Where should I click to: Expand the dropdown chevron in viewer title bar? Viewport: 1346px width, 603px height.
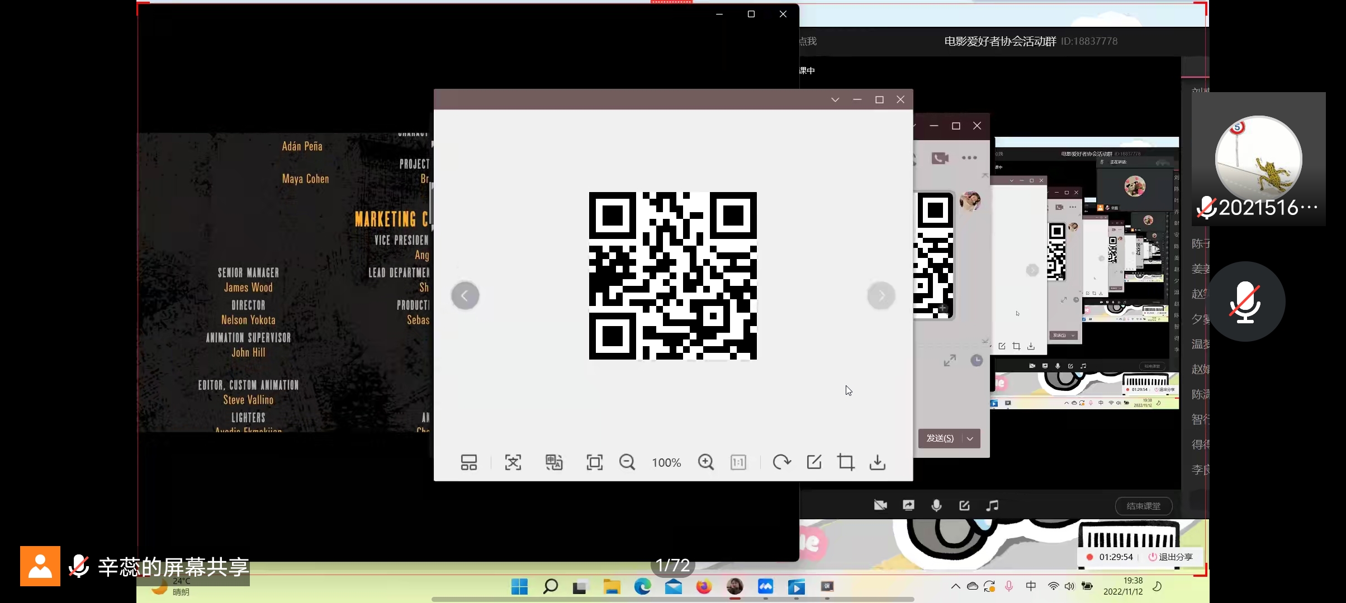click(835, 99)
